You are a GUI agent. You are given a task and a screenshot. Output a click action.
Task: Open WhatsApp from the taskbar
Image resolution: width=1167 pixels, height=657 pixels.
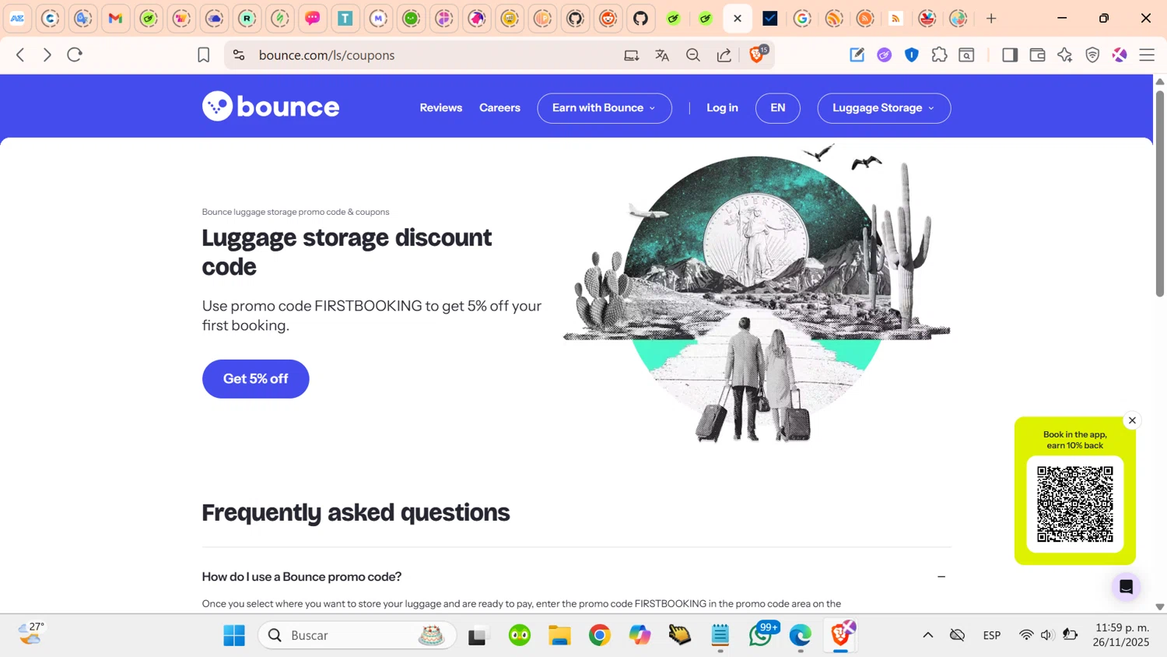click(760, 635)
